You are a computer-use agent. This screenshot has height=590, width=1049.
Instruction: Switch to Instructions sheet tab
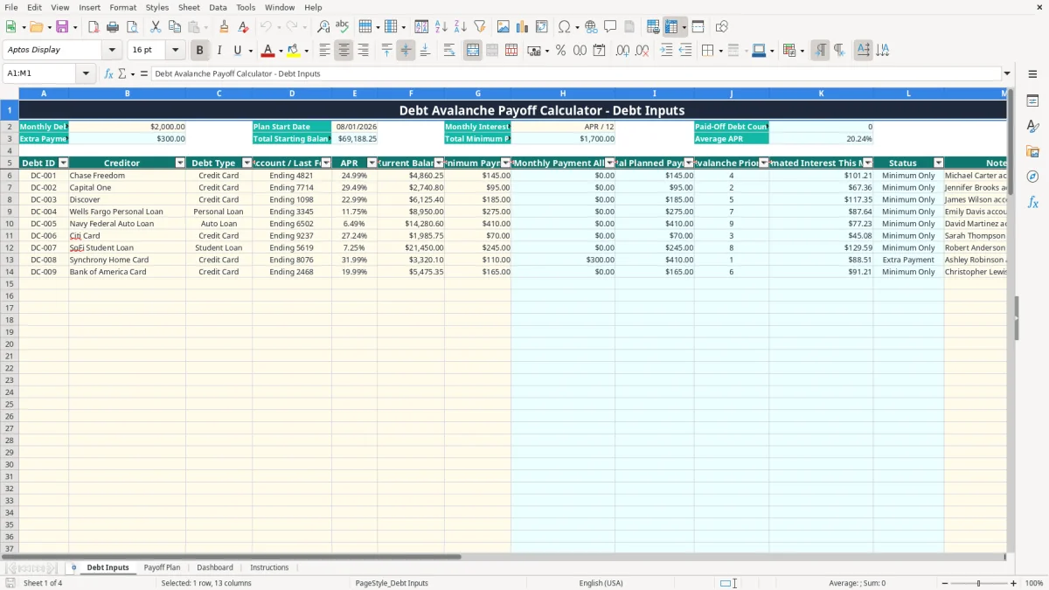[269, 567]
